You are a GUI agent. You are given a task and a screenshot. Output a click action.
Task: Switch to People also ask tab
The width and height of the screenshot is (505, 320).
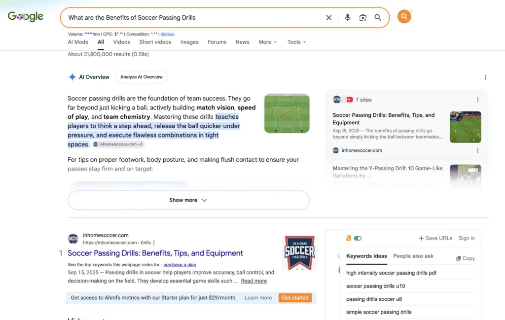413,256
